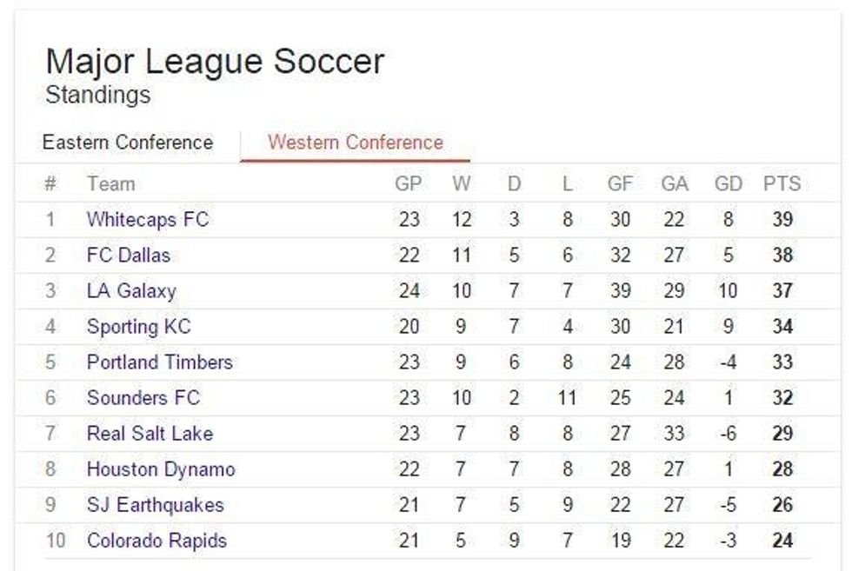Image resolution: width=852 pixels, height=571 pixels.
Task: Open the Sounders FC team link
Action: [143, 398]
